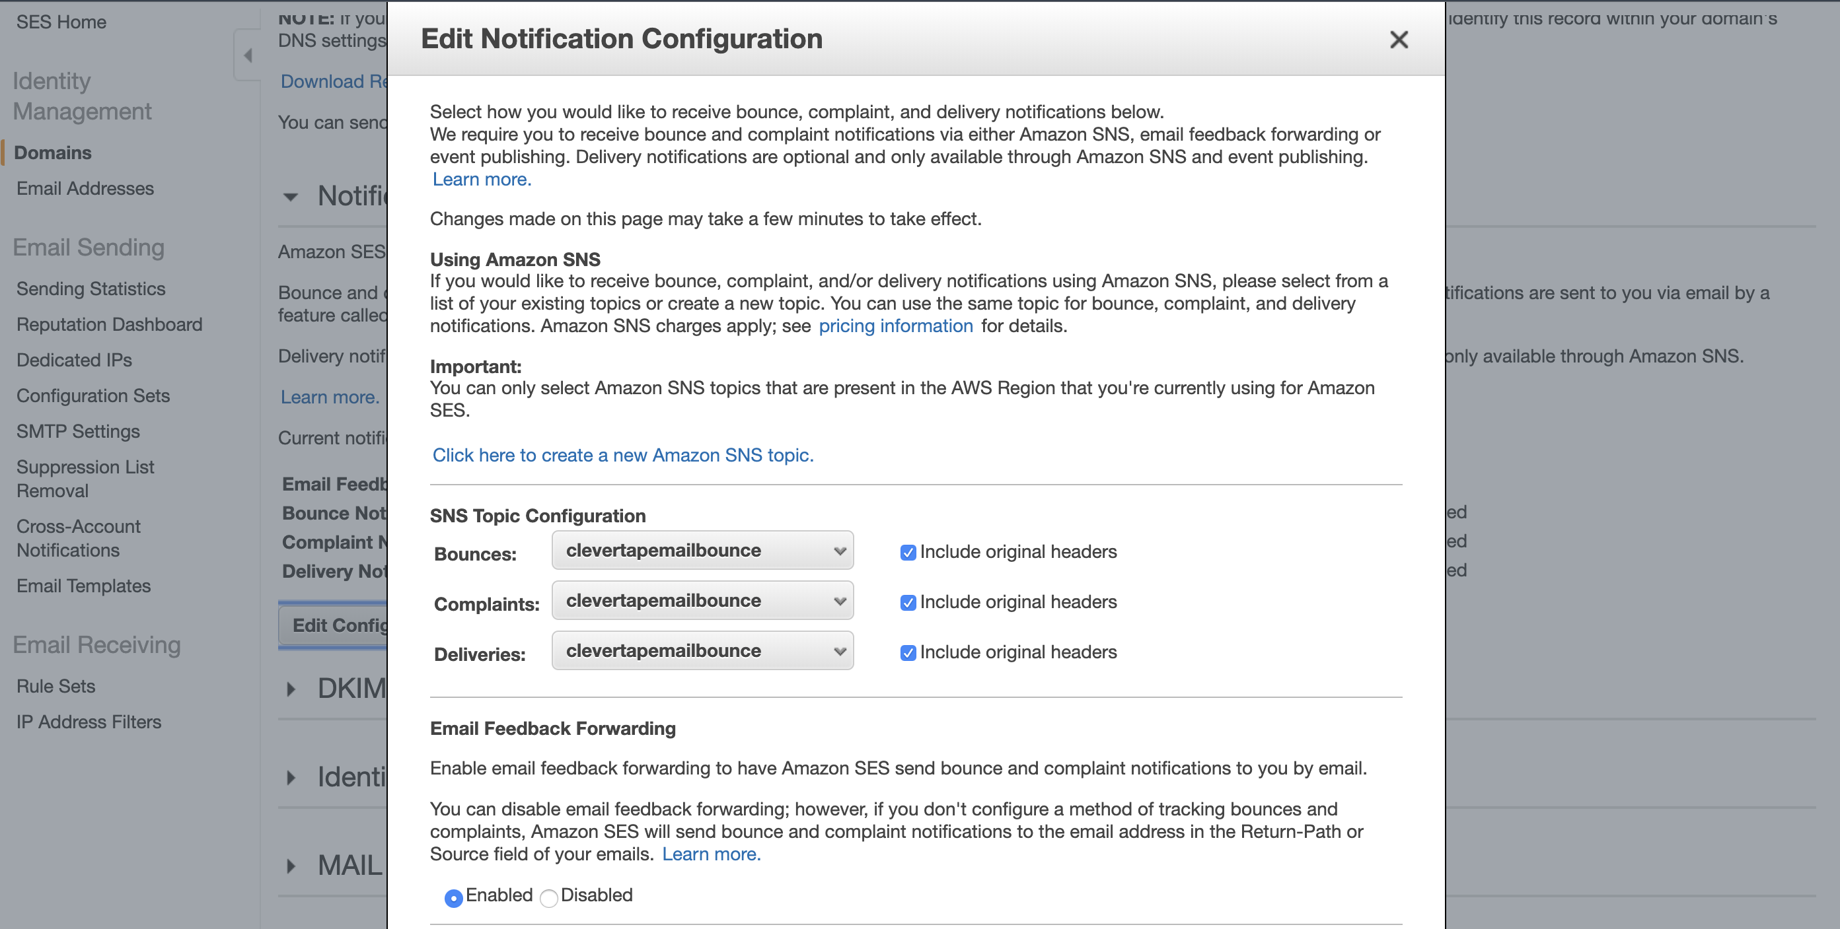The height and width of the screenshot is (929, 1840).
Task: Open the Complaints SNS topic dropdown
Action: [x=702, y=601]
